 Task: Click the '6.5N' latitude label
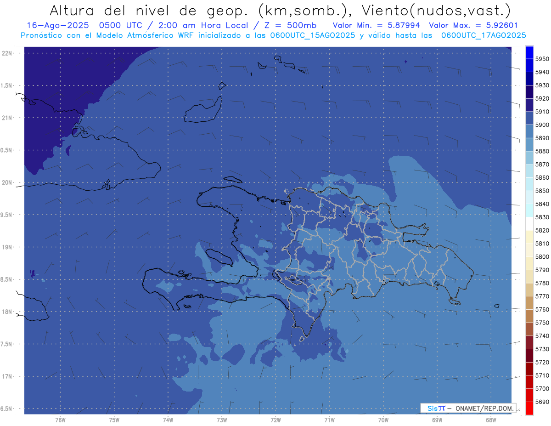6,409
